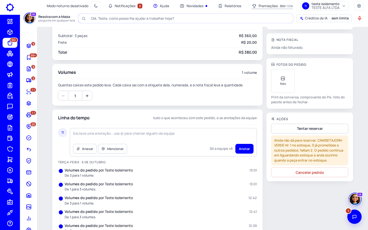The height and width of the screenshot is (230, 368).
Task: Click the Anotar button
Action: pos(244,149)
